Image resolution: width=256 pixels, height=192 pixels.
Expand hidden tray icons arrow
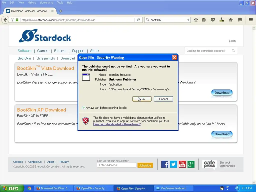237,188
